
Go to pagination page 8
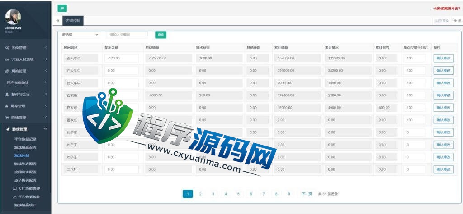(x=276, y=194)
